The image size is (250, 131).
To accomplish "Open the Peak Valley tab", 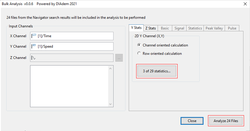I will coord(214,28).
